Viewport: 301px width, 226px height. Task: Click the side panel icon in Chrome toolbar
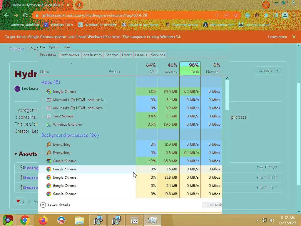tap(275, 15)
